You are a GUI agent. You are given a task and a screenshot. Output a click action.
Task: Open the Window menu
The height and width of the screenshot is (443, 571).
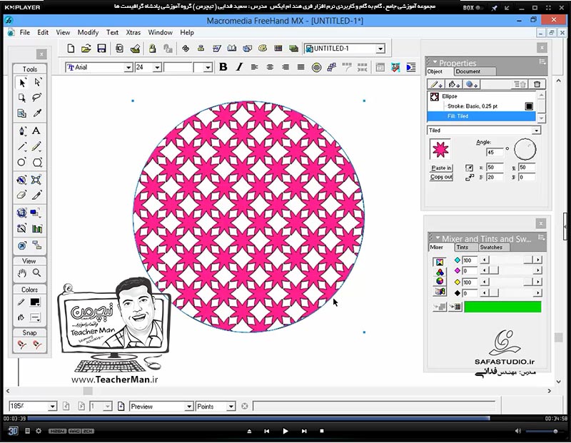[160, 32]
